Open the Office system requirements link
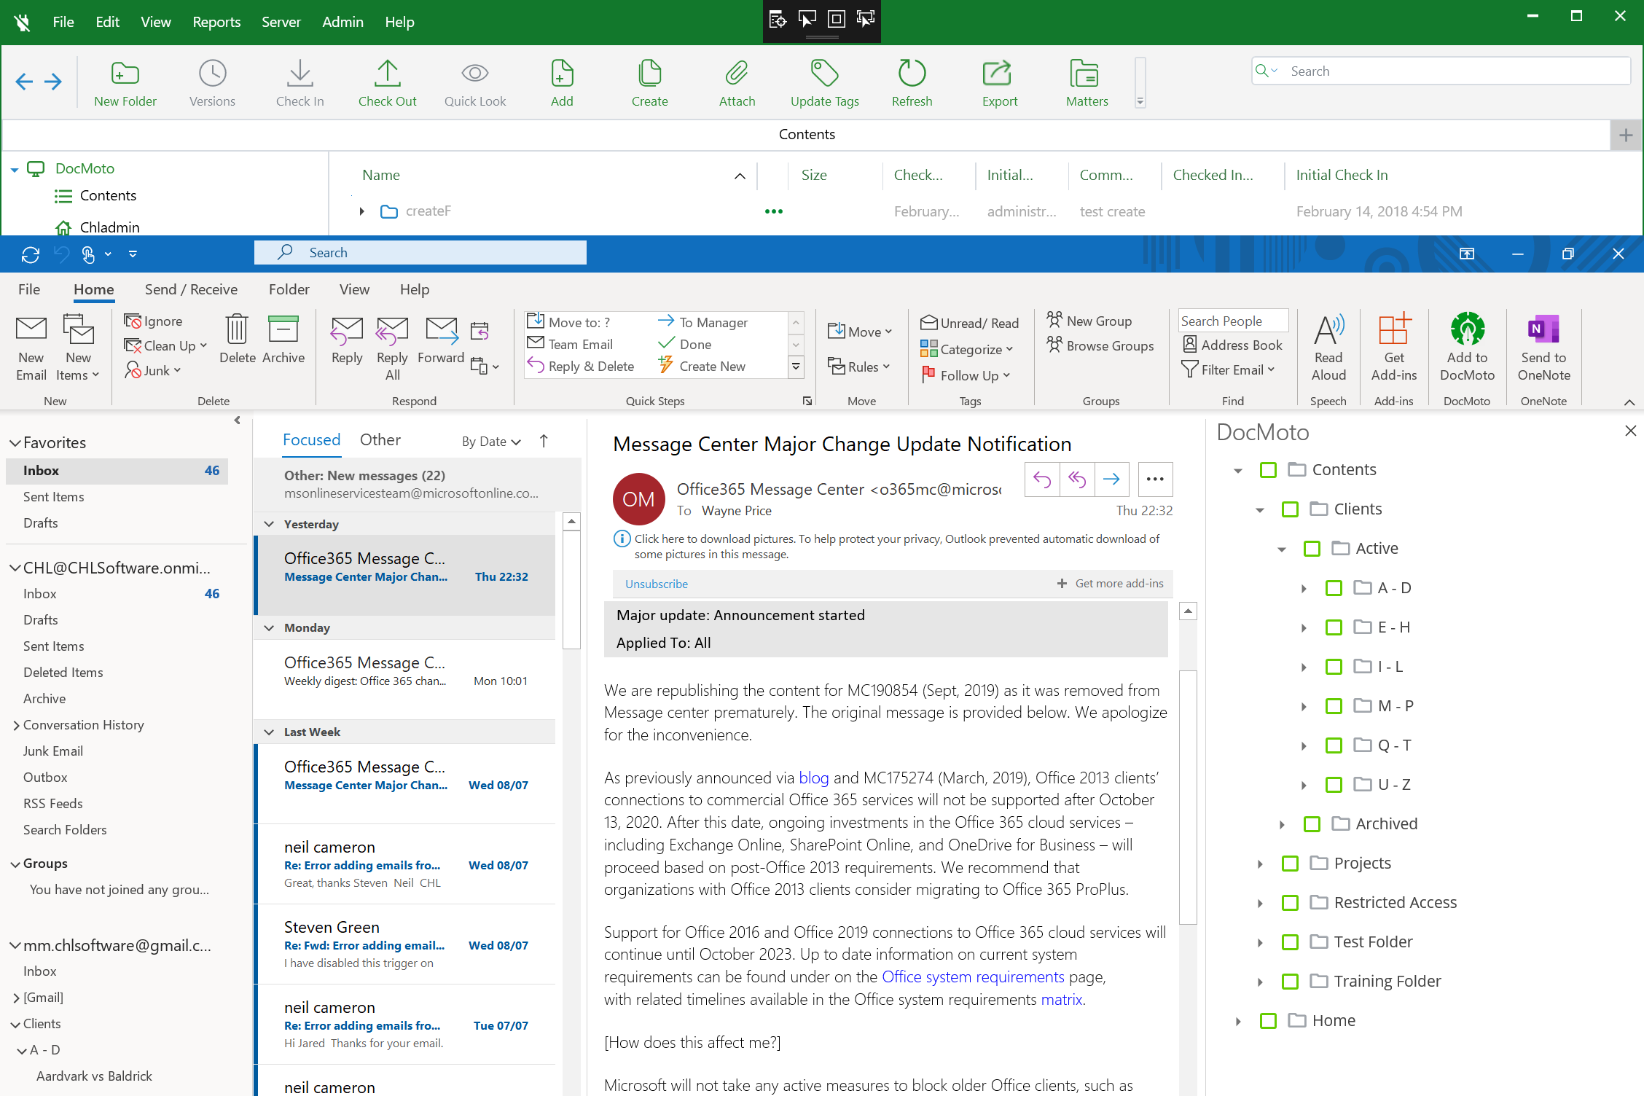 [973, 976]
